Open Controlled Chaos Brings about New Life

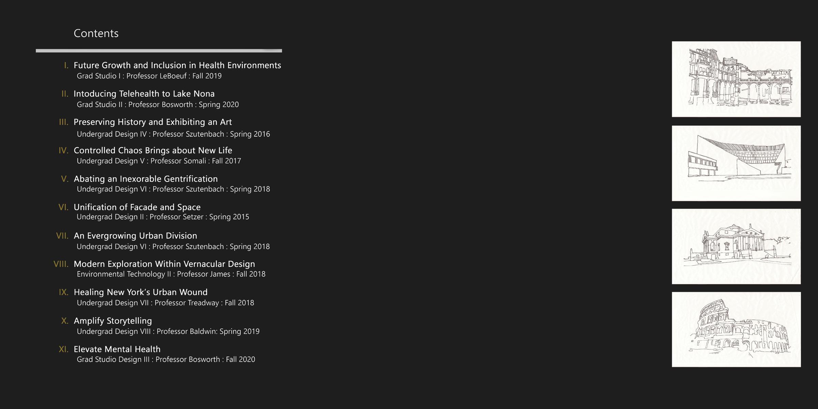(153, 150)
